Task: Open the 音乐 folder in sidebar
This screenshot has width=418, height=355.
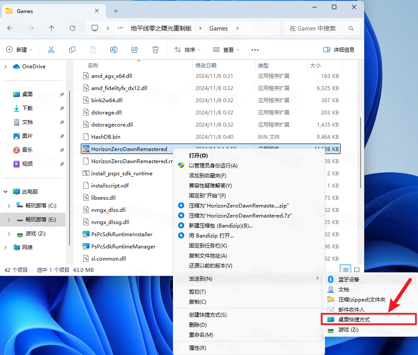Action: (x=27, y=150)
